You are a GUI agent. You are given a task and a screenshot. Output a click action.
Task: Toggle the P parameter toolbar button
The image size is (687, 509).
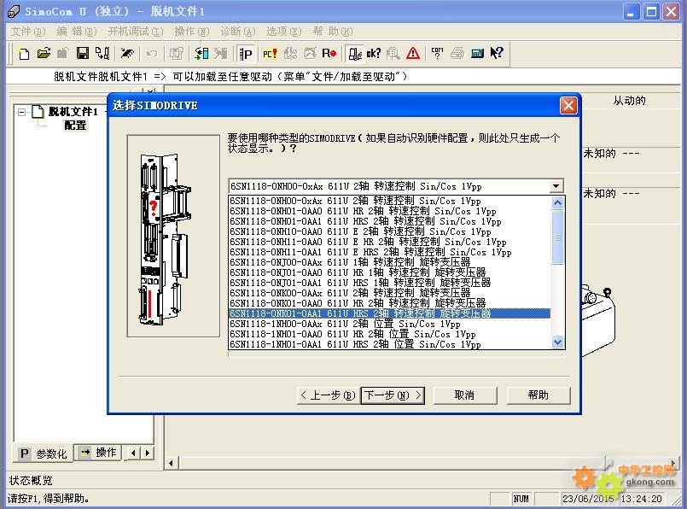click(246, 54)
